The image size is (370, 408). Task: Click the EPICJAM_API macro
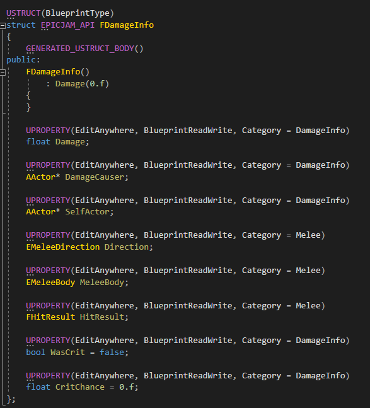coord(67,25)
